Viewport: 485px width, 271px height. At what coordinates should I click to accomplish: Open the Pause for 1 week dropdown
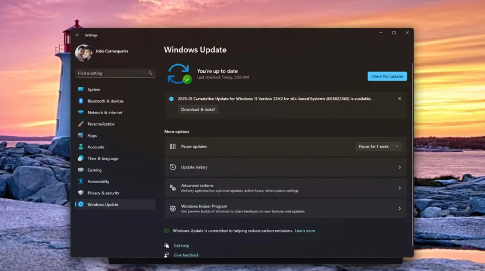click(x=379, y=147)
